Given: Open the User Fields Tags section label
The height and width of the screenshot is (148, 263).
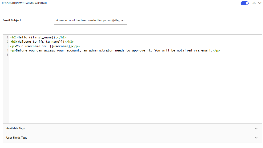Looking at the screenshot, I should pos(17,138).
